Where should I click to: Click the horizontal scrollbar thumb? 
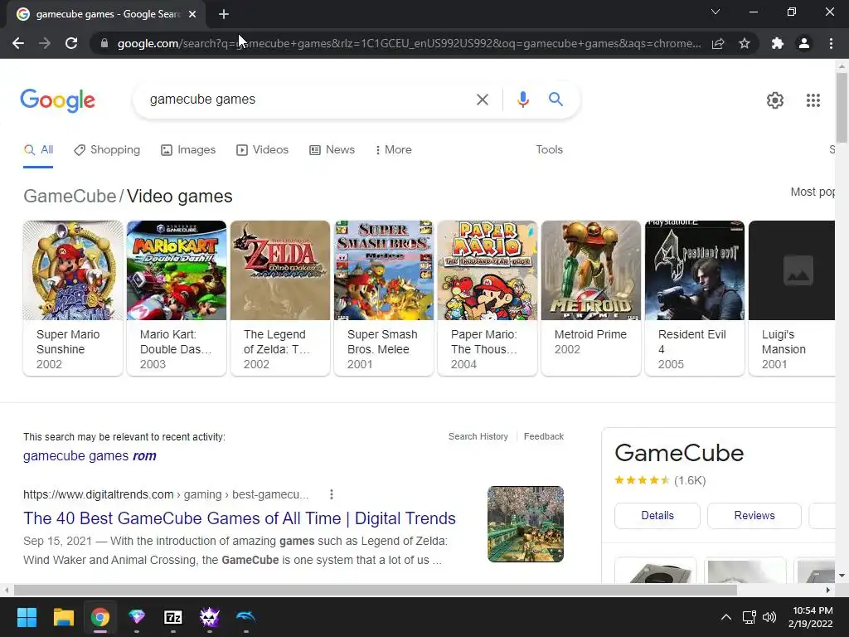[376, 590]
